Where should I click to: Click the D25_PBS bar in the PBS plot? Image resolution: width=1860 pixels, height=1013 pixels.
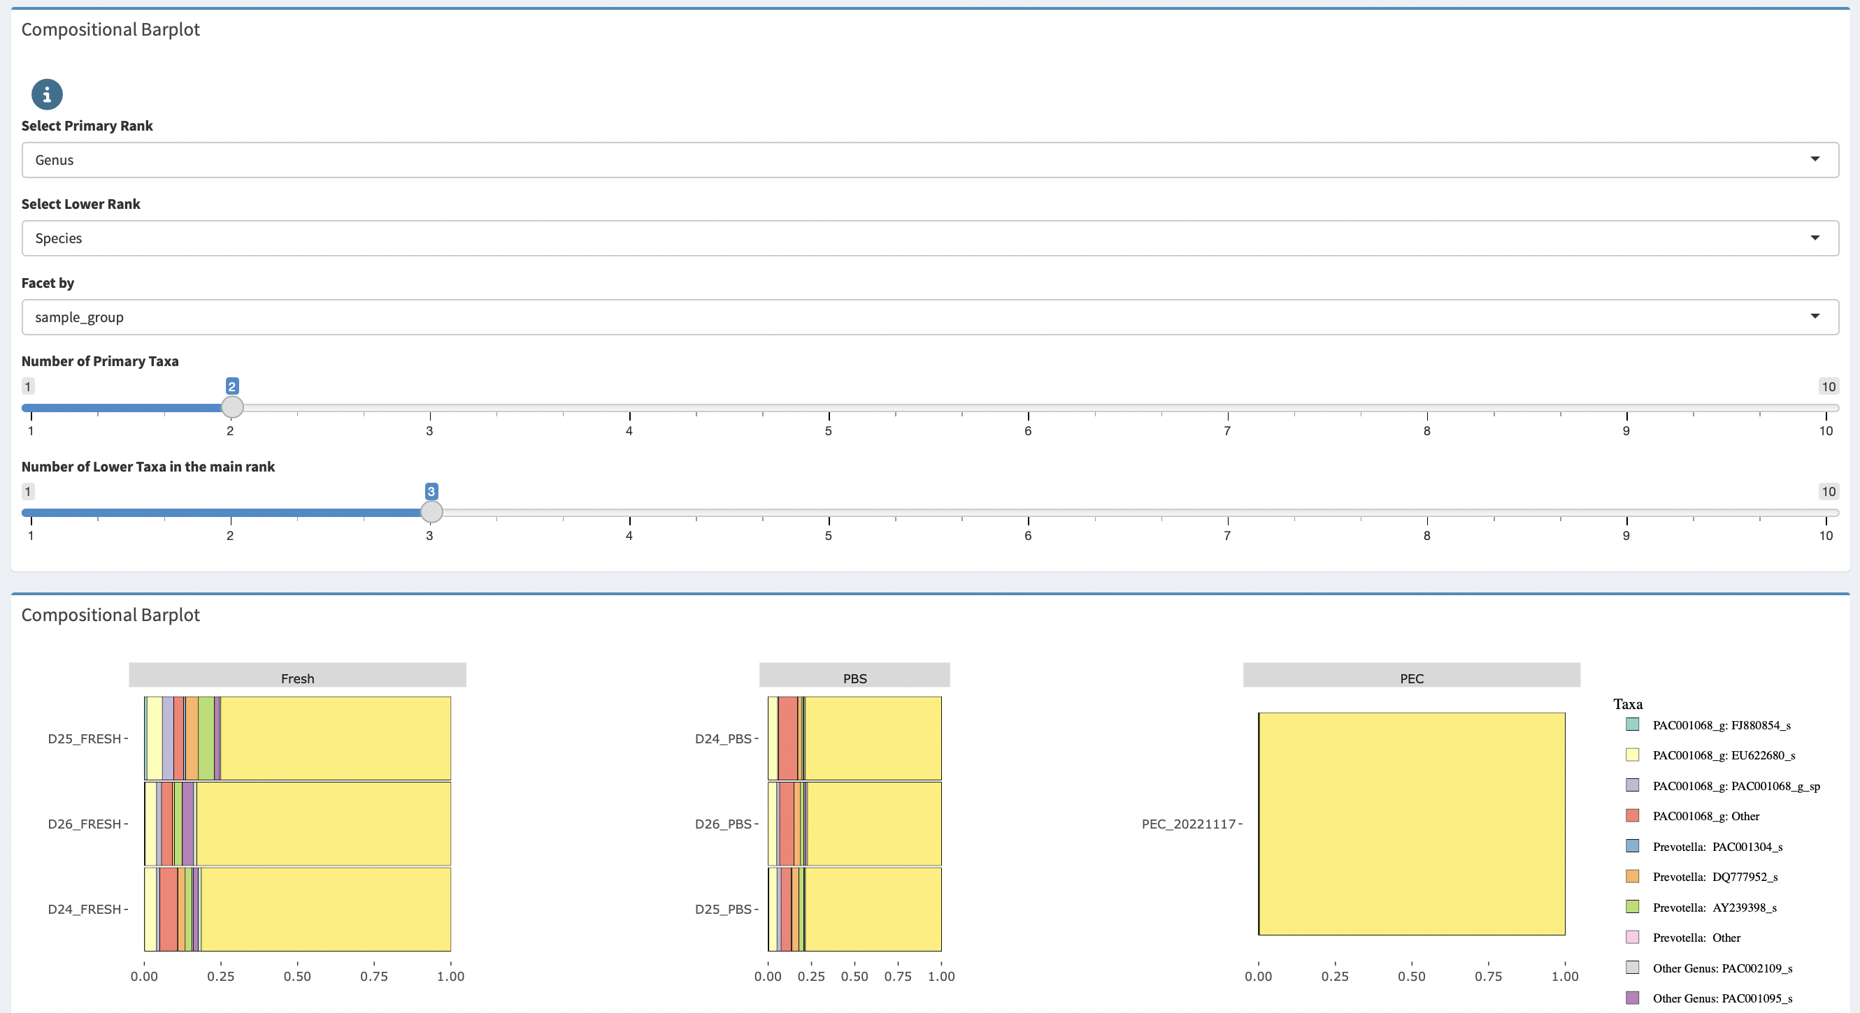(855, 909)
